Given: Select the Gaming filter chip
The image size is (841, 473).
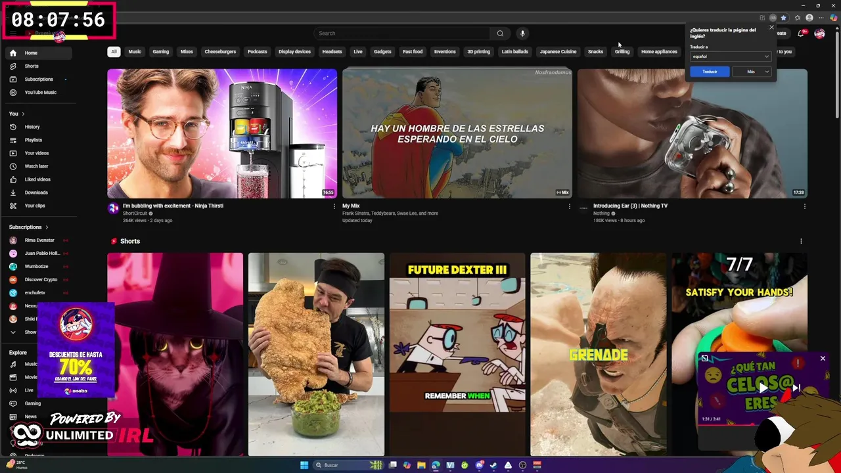Looking at the screenshot, I should coord(161,52).
